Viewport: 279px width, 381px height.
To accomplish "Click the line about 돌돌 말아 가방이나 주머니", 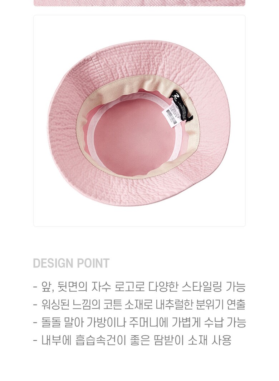I will click(139, 322).
